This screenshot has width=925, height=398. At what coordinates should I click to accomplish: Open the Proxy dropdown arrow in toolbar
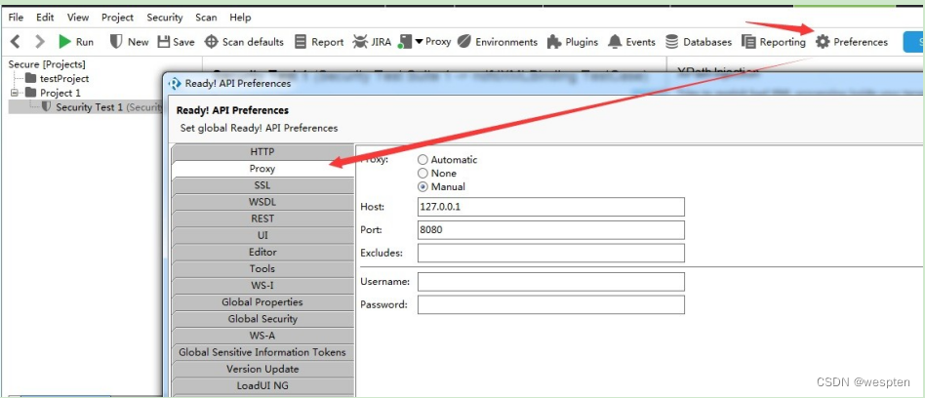point(419,42)
